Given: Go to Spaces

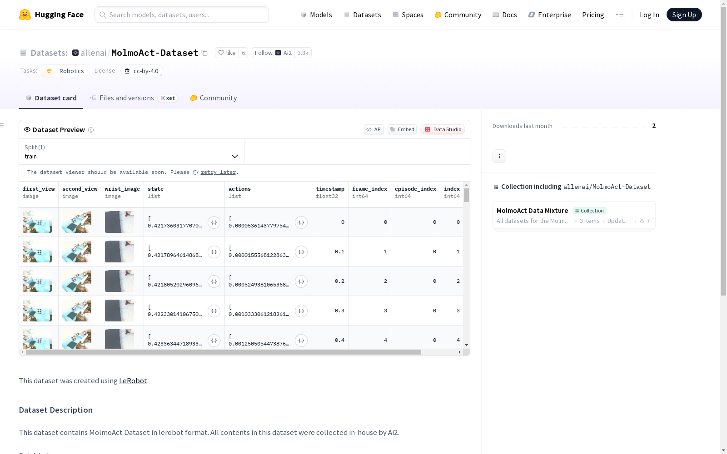Looking at the screenshot, I should 408,15.
